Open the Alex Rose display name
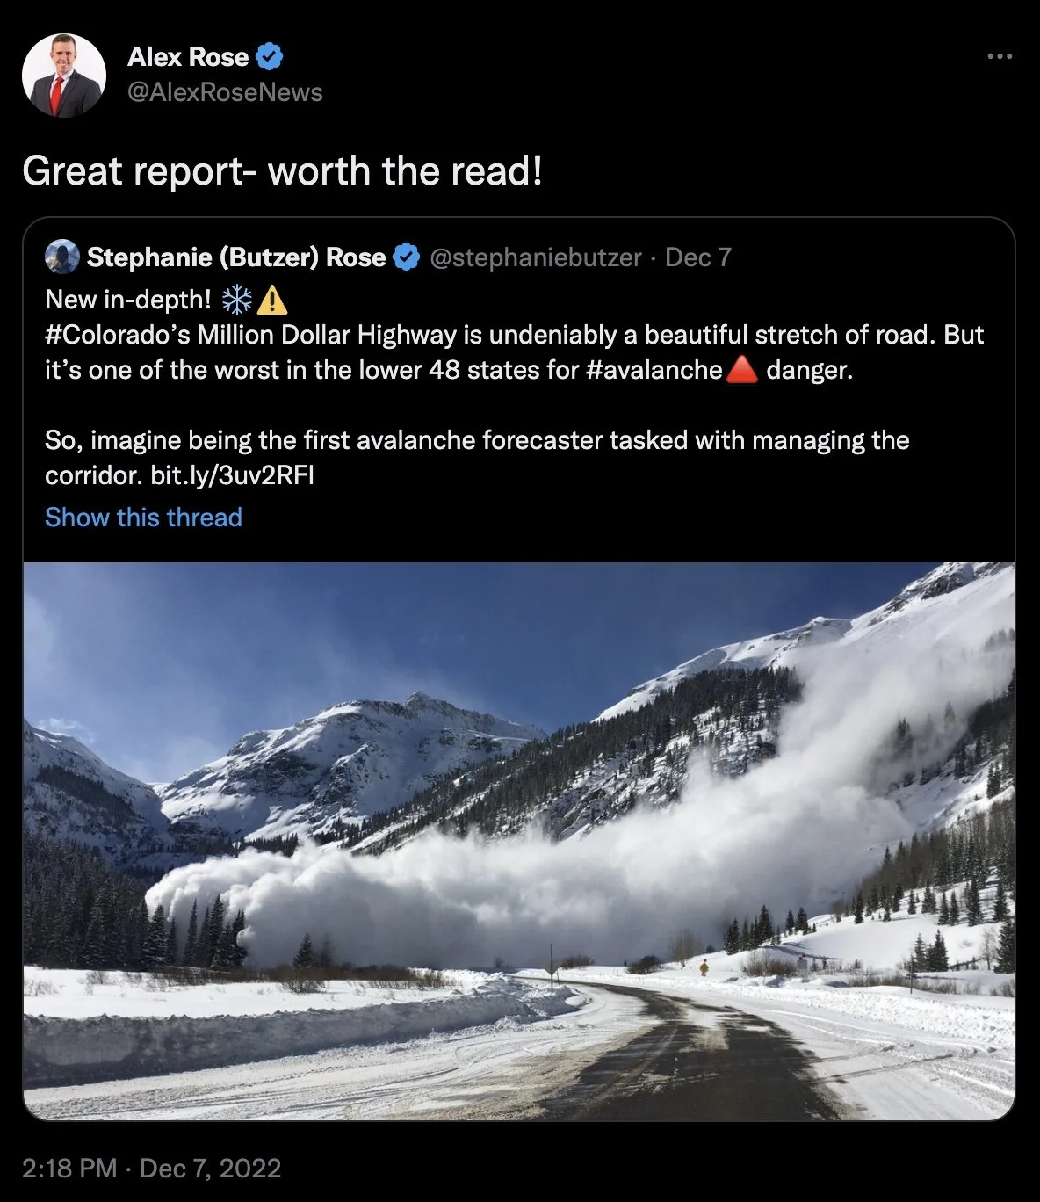 click(188, 57)
